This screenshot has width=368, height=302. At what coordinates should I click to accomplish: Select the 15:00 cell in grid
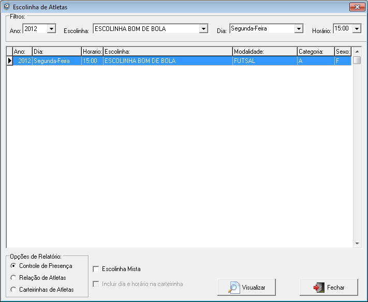pos(92,61)
